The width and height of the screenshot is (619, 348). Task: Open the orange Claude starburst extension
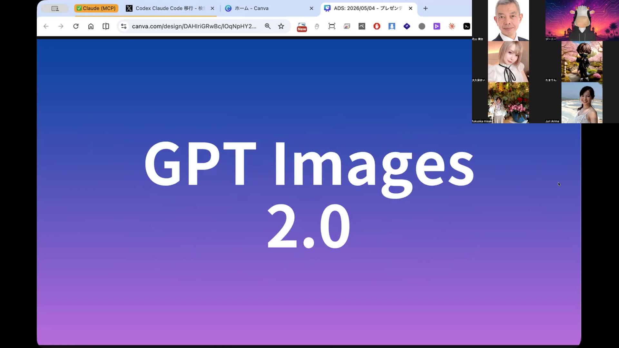pyautogui.click(x=452, y=26)
